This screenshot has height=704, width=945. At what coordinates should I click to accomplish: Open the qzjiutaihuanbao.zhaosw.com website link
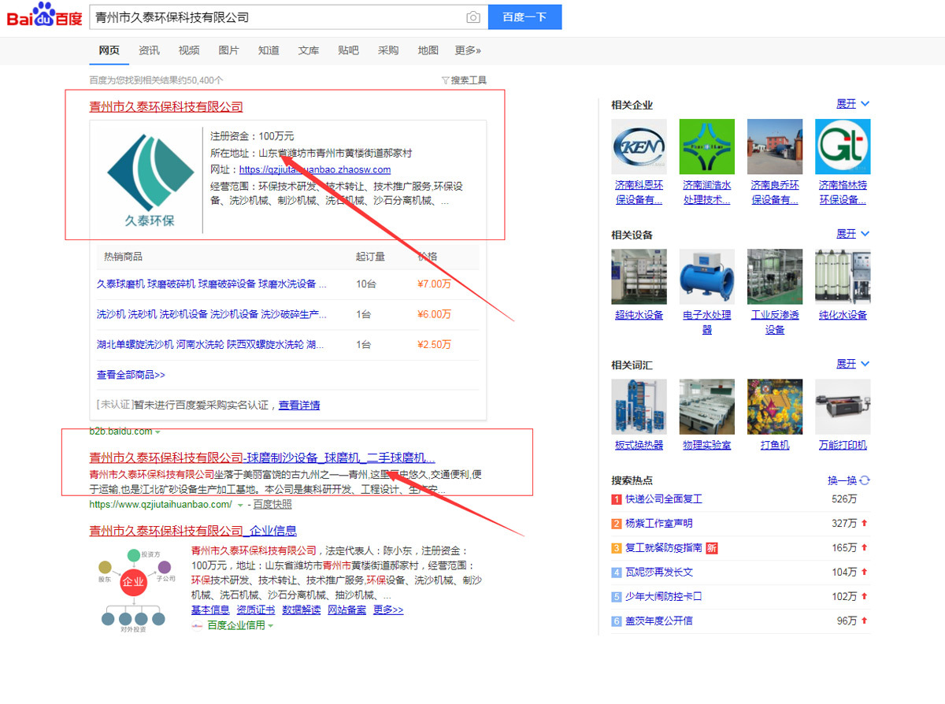pos(315,169)
